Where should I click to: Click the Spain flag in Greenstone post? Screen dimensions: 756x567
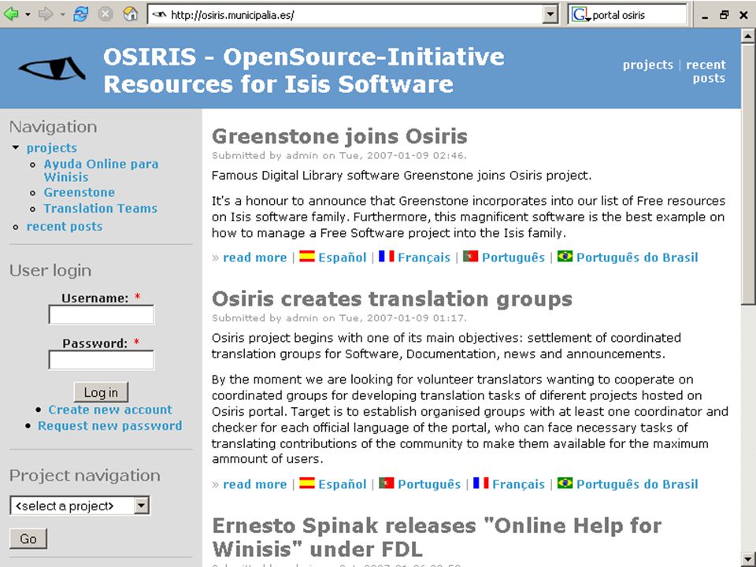click(x=306, y=256)
